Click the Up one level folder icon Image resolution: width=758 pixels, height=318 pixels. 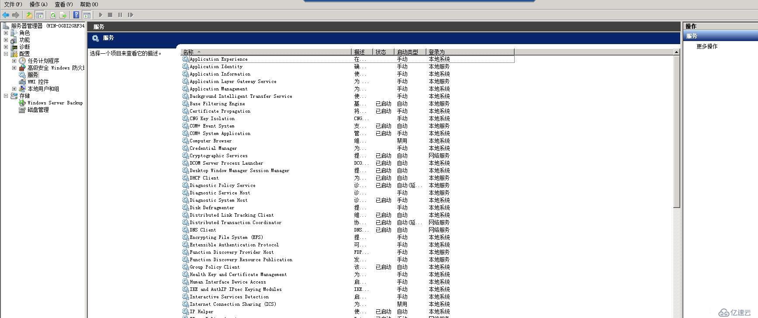(x=29, y=15)
